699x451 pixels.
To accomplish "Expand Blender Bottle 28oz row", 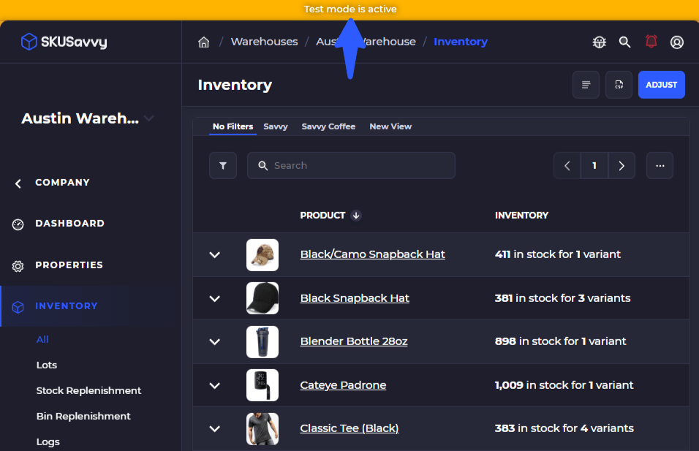I will [x=215, y=342].
